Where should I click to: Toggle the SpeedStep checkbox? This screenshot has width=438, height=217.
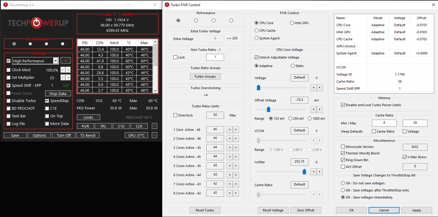[x=47, y=101]
